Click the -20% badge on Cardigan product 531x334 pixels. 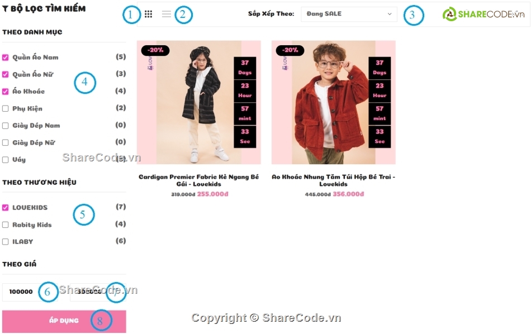click(x=155, y=50)
